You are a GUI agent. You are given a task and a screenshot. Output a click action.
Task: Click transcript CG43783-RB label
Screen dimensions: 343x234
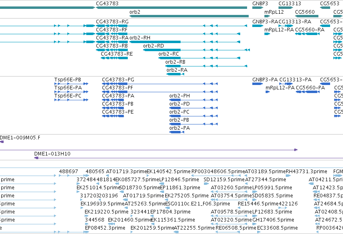coord(112,46)
